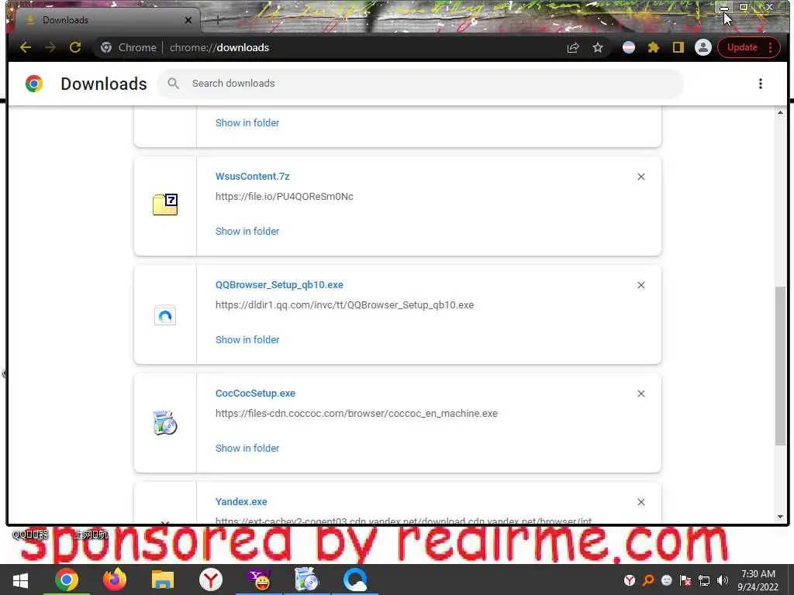Click the Update button in Chrome toolbar
The image size is (794, 595).
(x=742, y=47)
